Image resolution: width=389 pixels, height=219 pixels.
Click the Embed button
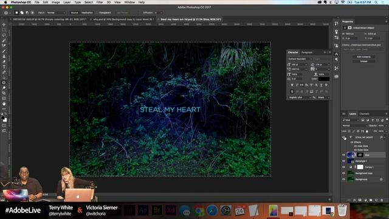point(363,61)
